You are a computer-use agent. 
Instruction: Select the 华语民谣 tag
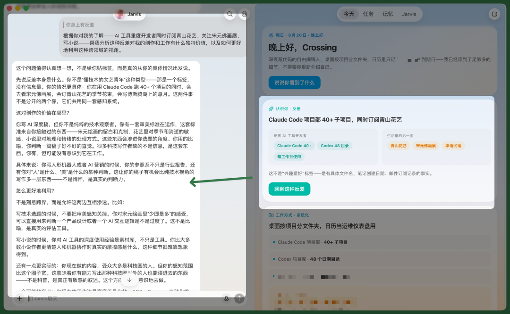coord(453,146)
